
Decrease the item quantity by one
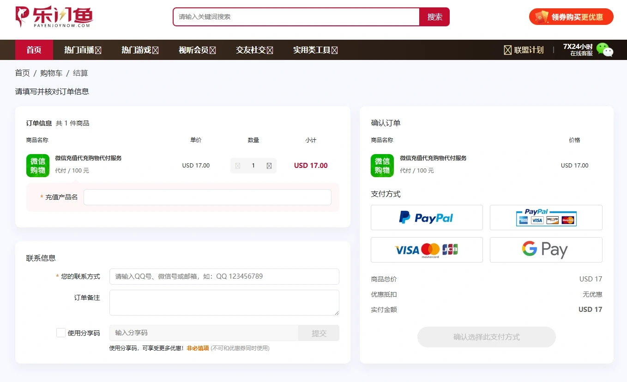[x=238, y=166]
